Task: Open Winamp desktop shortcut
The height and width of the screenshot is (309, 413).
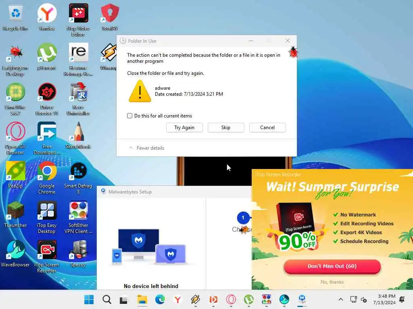Action: pos(108,57)
